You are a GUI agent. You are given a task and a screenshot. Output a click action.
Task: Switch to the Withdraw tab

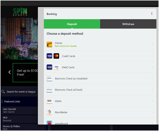tap(128, 24)
